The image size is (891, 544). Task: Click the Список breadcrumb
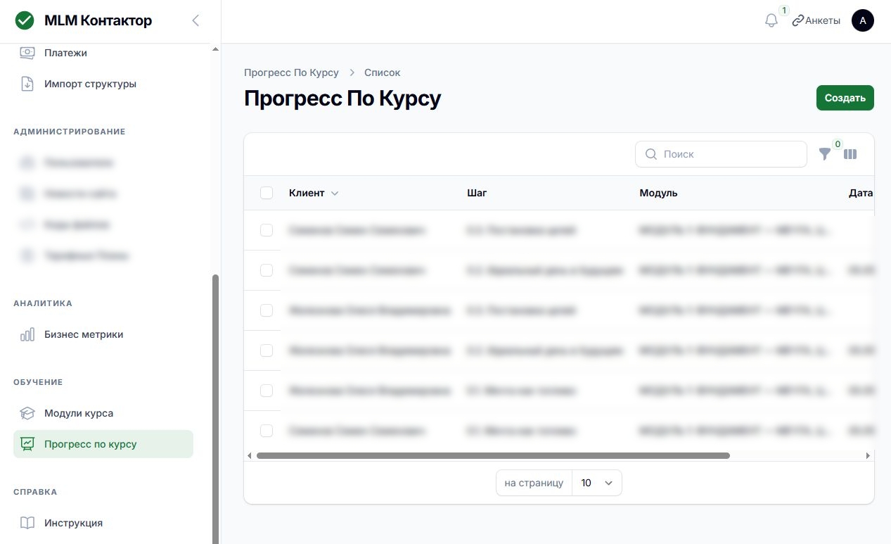click(382, 72)
